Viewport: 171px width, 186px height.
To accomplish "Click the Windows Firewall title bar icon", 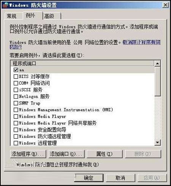I will [5, 5].
